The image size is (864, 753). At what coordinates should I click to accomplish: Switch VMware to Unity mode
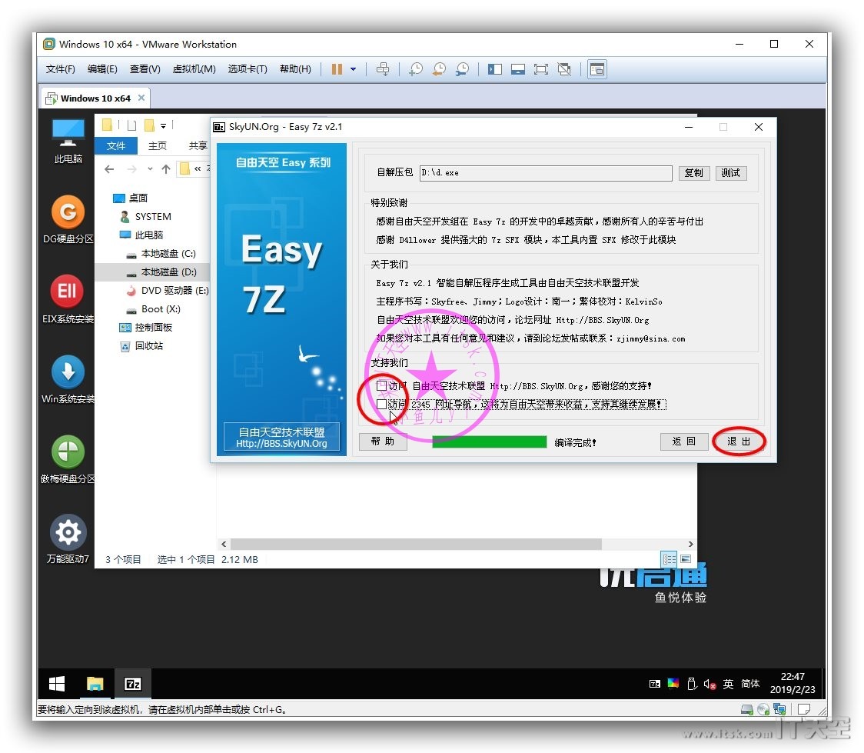coord(564,69)
